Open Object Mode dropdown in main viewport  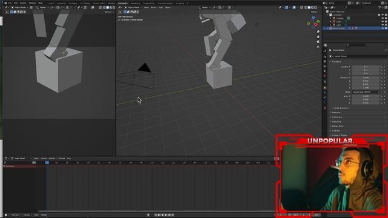[x=133, y=7]
